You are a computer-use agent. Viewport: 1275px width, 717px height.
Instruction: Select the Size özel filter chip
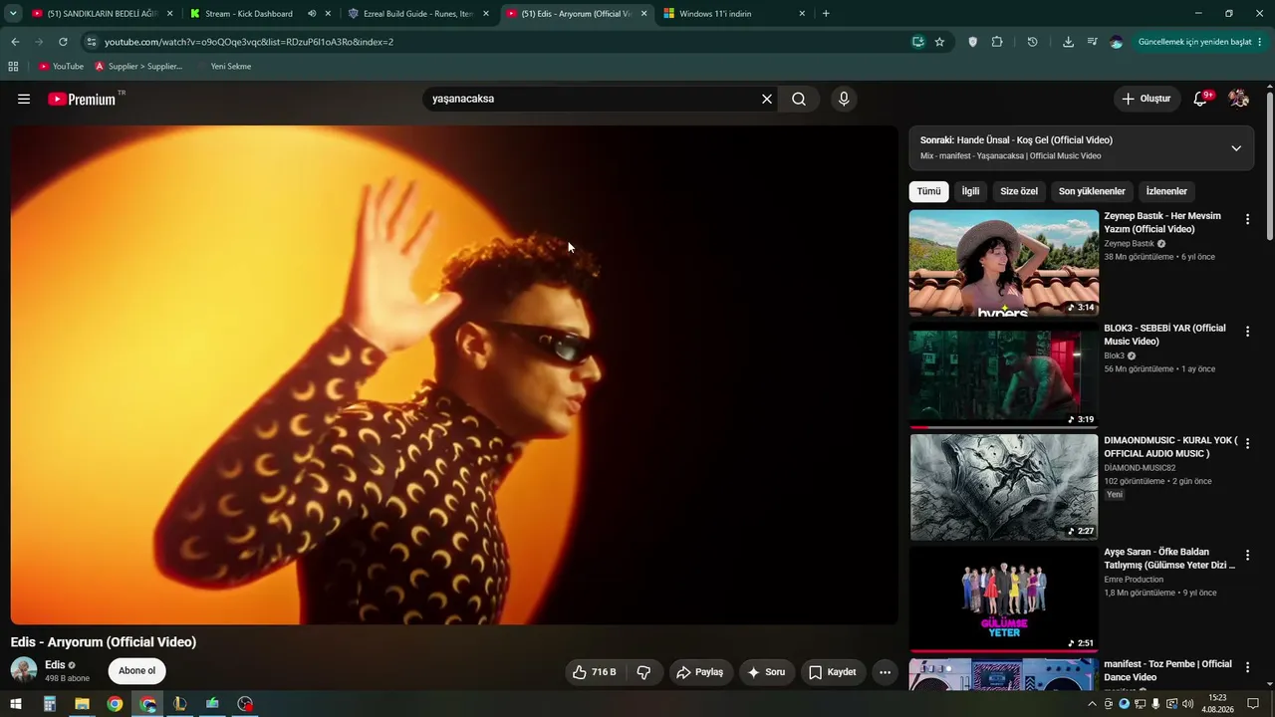coord(1019,191)
